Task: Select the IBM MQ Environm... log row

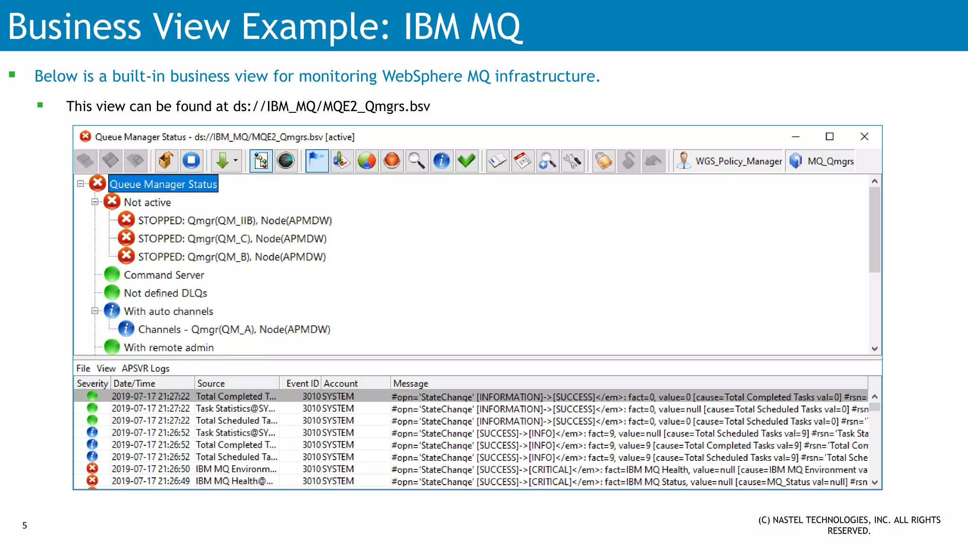Action: click(471, 469)
